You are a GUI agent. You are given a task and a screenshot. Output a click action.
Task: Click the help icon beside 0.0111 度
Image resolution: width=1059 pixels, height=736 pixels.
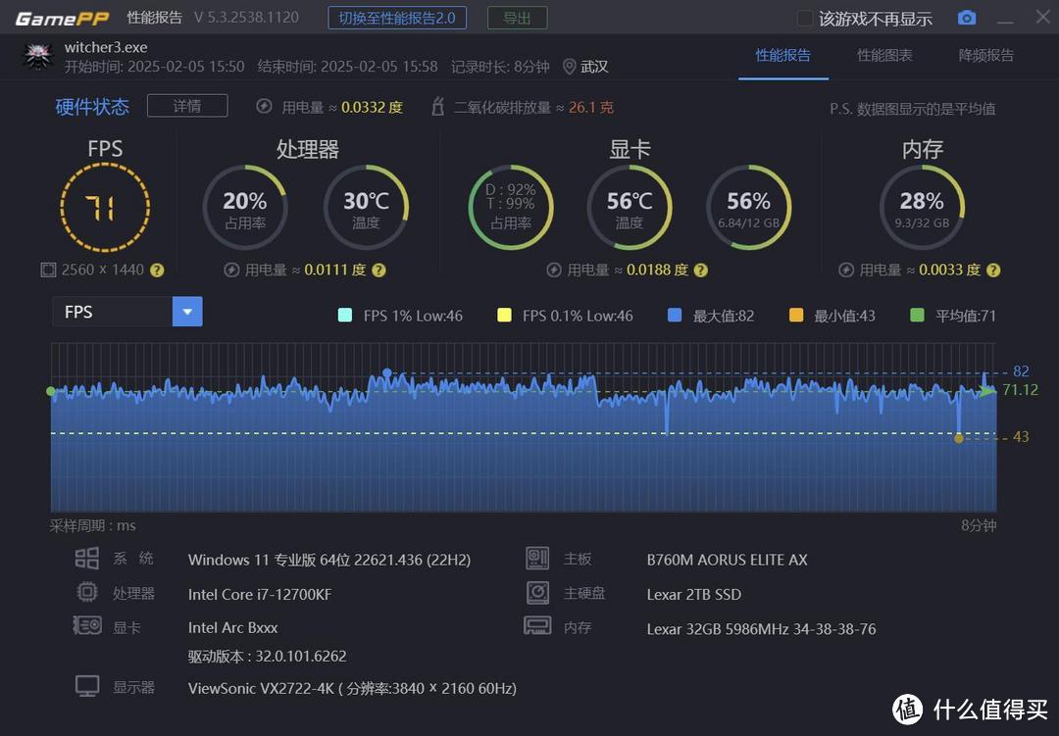pyautogui.click(x=378, y=270)
